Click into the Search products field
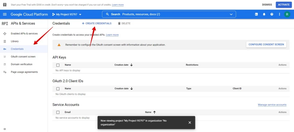This screenshot has width=294, height=132. pos(168,14)
